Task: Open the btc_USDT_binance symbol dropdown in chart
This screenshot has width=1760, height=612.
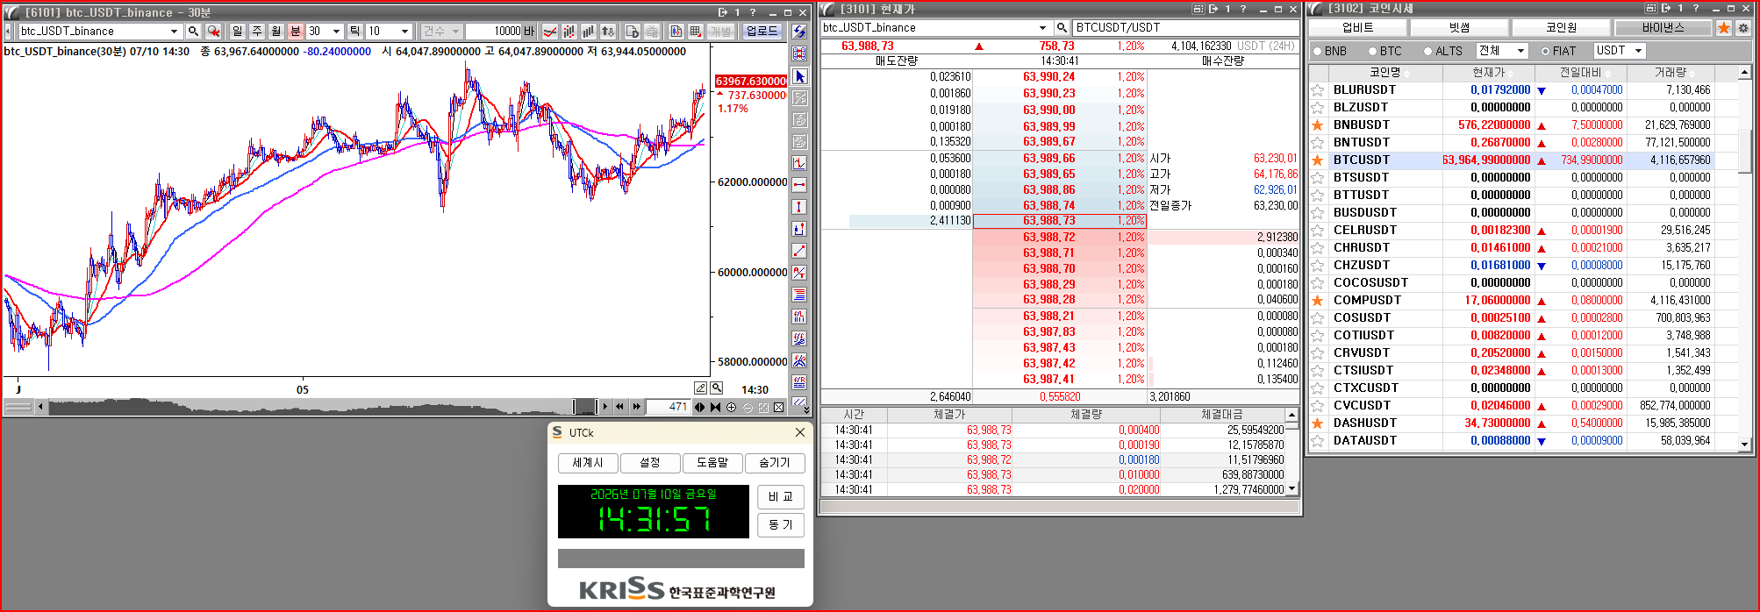Action: pos(174,31)
